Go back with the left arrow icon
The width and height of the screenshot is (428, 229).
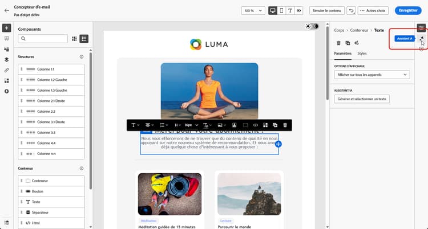point(7,11)
